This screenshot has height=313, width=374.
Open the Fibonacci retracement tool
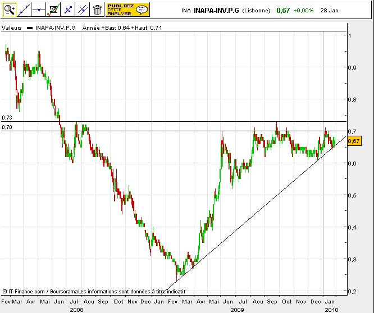click(x=53, y=10)
